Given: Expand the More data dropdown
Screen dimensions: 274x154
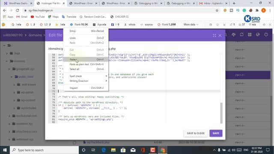Looking at the screenshot, I should coord(191,25).
